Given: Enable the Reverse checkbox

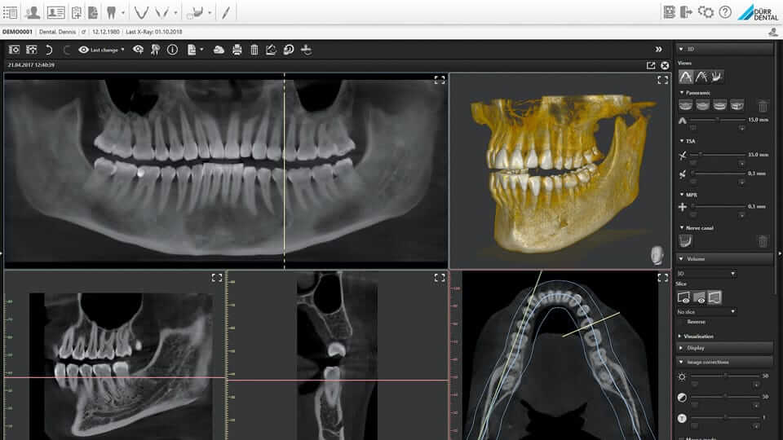Looking at the screenshot, I should click(681, 322).
